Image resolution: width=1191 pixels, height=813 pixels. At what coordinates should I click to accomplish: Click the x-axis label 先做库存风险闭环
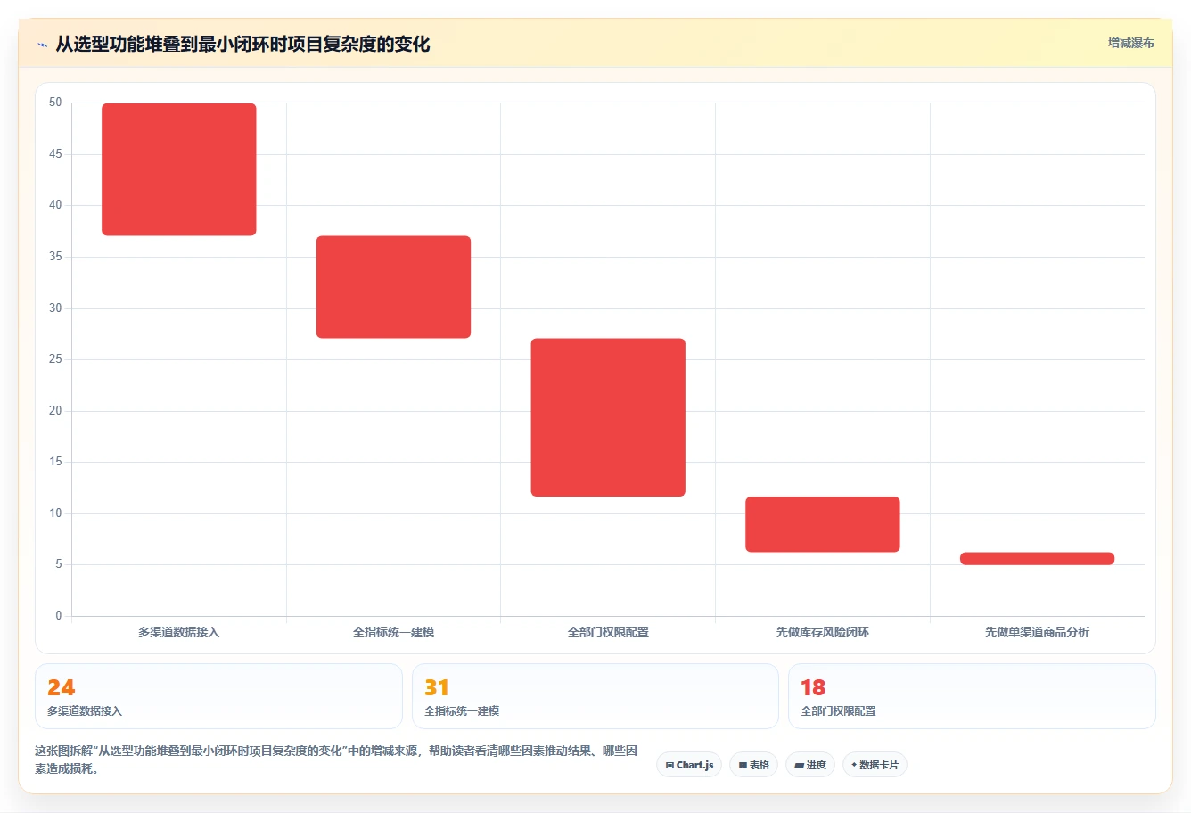[x=823, y=632]
